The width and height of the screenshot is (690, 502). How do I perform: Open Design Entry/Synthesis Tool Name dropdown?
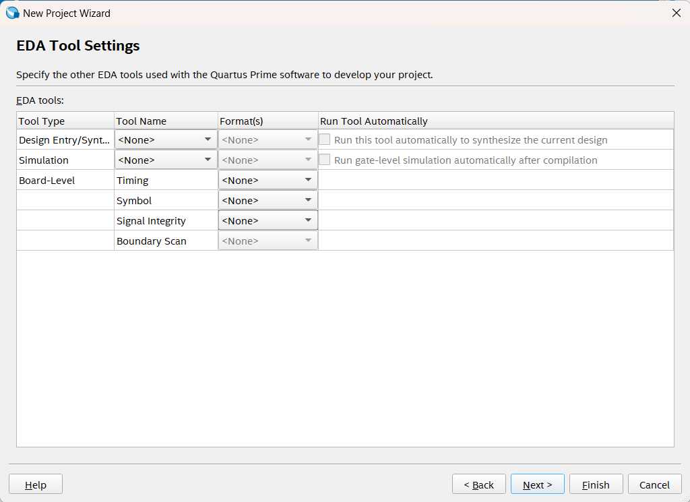[x=166, y=140]
